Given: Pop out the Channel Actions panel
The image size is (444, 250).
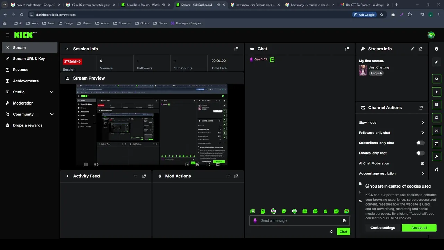Looking at the screenshot, I should (x=421, y=108).
